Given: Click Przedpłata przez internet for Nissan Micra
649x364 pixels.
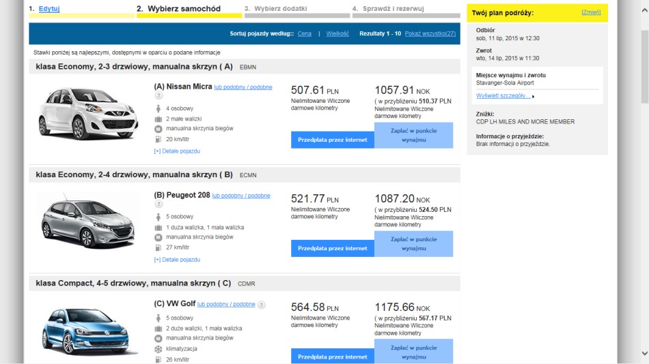Looking at the screenshot, I should point(333,140).
